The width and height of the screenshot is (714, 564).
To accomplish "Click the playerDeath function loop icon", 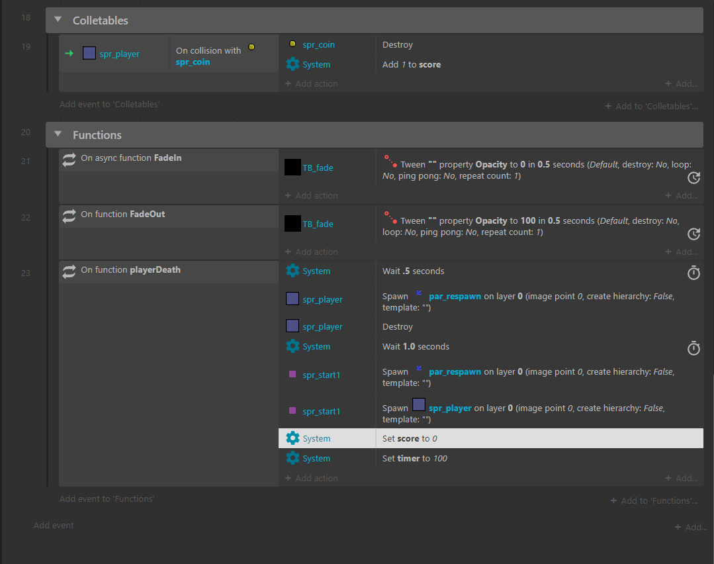I will [x=69, y=272].
